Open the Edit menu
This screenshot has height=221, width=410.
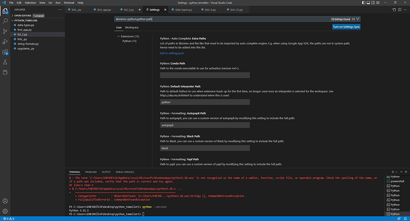click(19, 2)
